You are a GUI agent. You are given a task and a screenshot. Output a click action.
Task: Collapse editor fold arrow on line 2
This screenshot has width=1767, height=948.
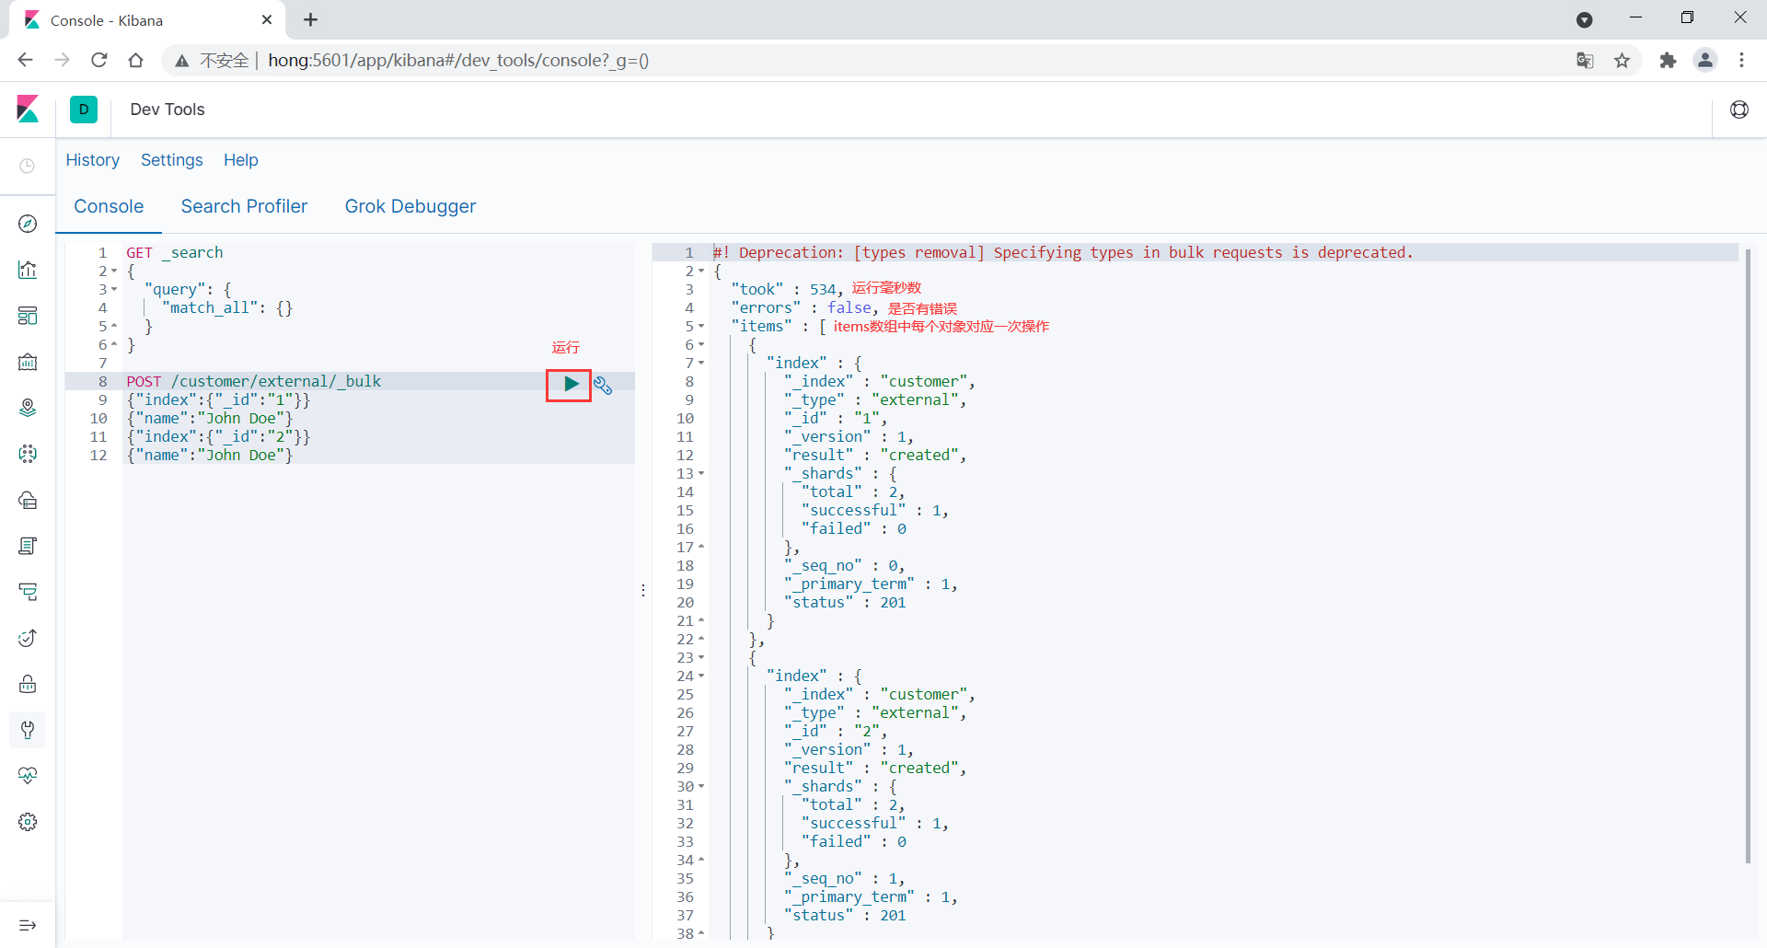pyautogui.click(x=114, y=271)
